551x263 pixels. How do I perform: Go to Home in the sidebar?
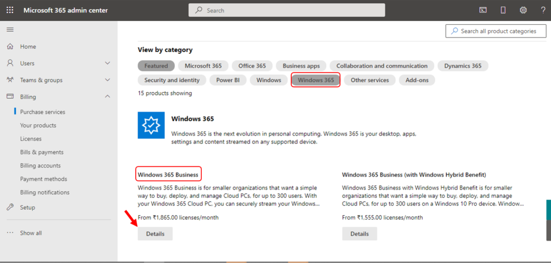click(28, 47)
